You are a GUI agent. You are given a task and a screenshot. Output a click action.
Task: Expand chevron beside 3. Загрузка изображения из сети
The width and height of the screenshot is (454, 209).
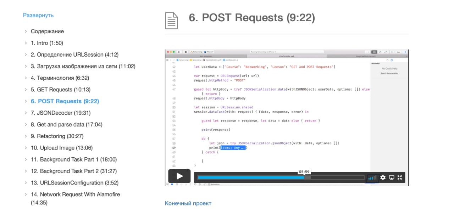point(26,66)
